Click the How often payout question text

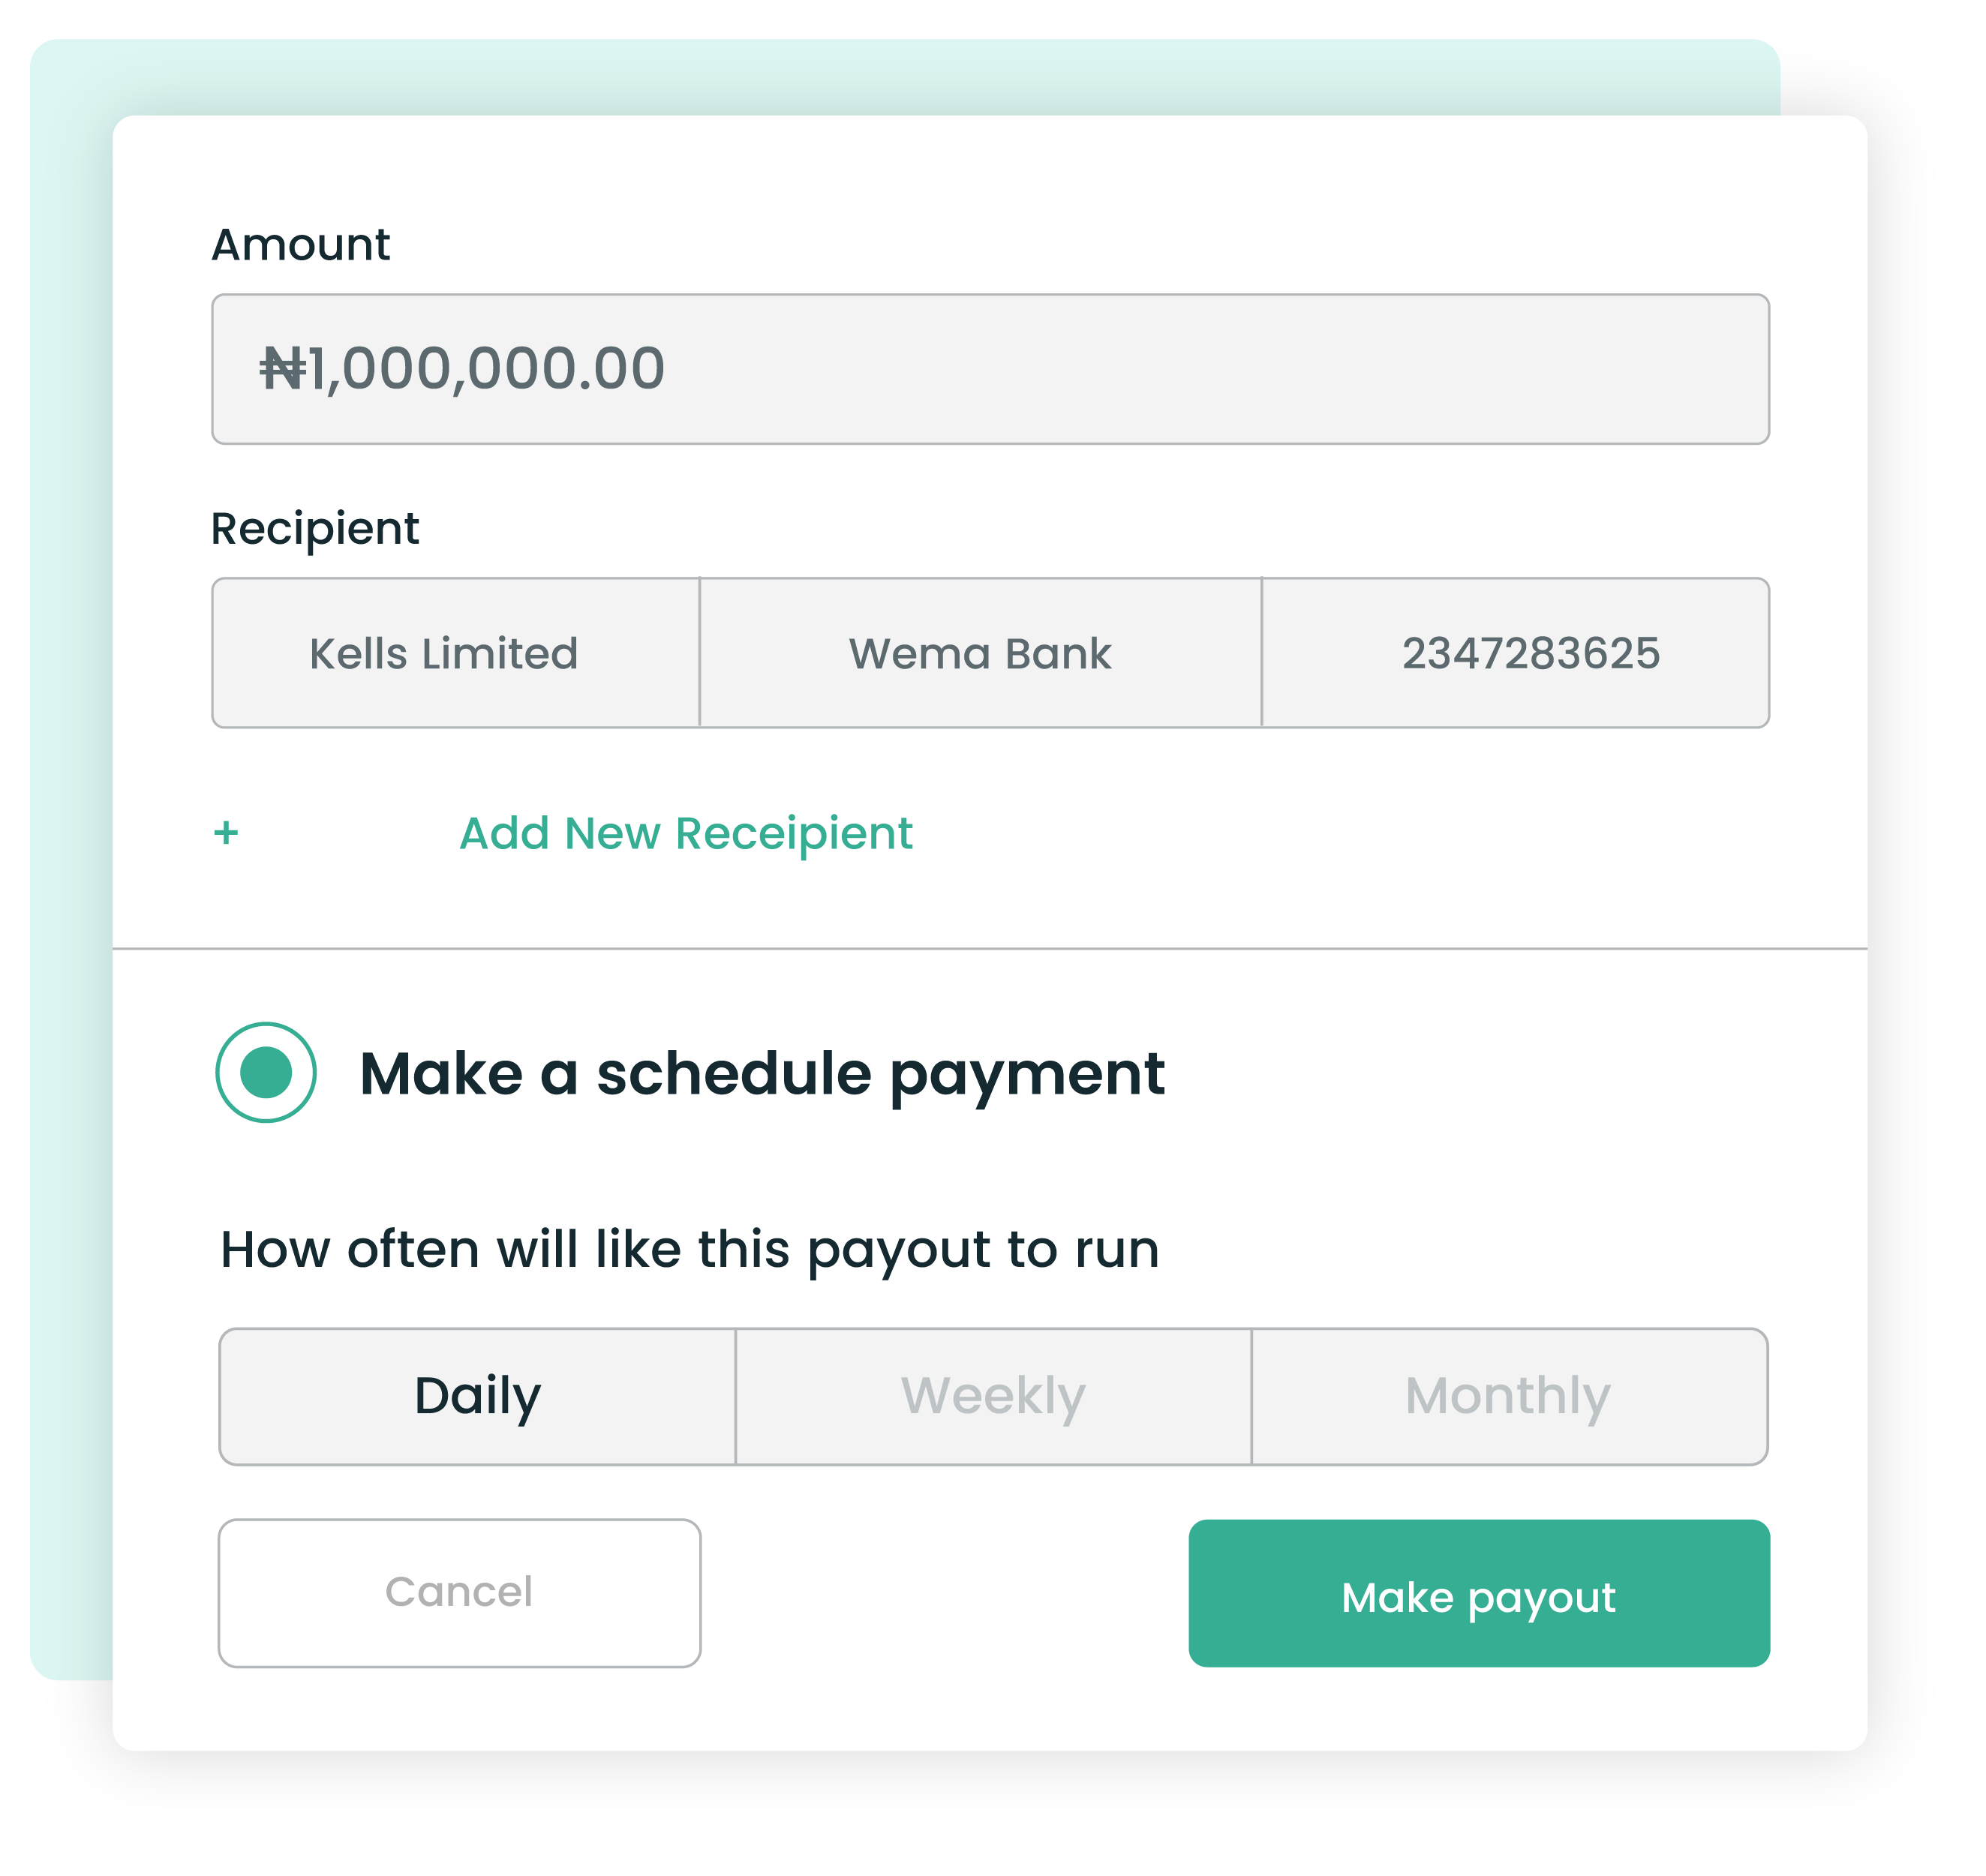689,1250
